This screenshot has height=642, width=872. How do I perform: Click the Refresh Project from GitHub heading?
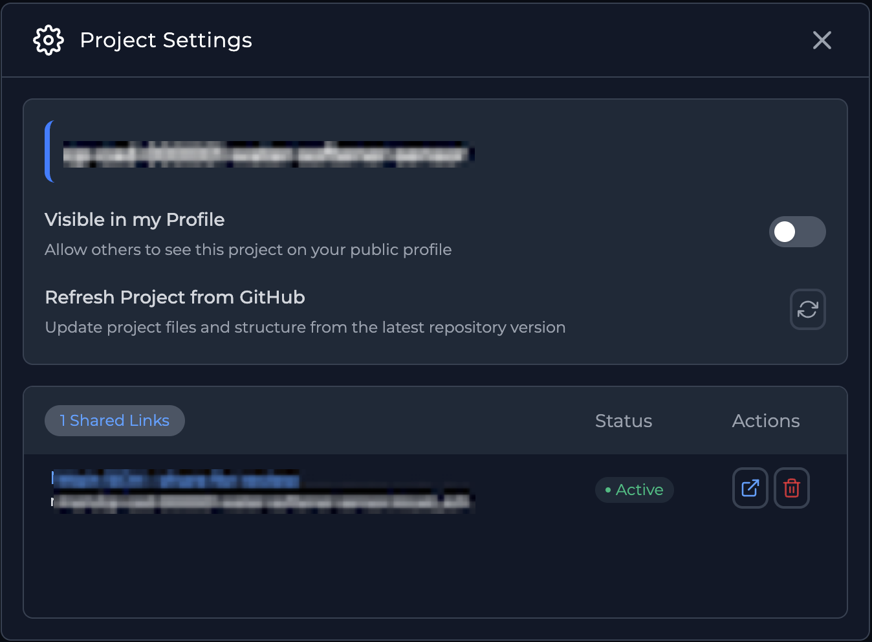pyautogui.click(x=175, y=298)
